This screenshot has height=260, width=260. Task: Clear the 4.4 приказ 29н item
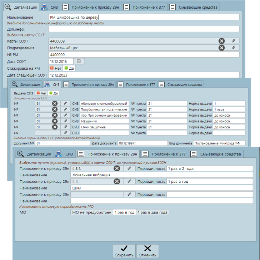[117, 181]
